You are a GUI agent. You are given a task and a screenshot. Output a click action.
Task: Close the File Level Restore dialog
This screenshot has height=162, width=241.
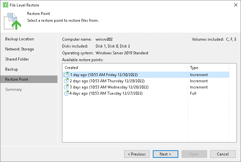point(236,5)
